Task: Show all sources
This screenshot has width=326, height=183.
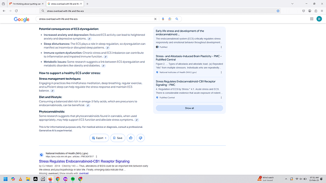Action: [189, 108]
